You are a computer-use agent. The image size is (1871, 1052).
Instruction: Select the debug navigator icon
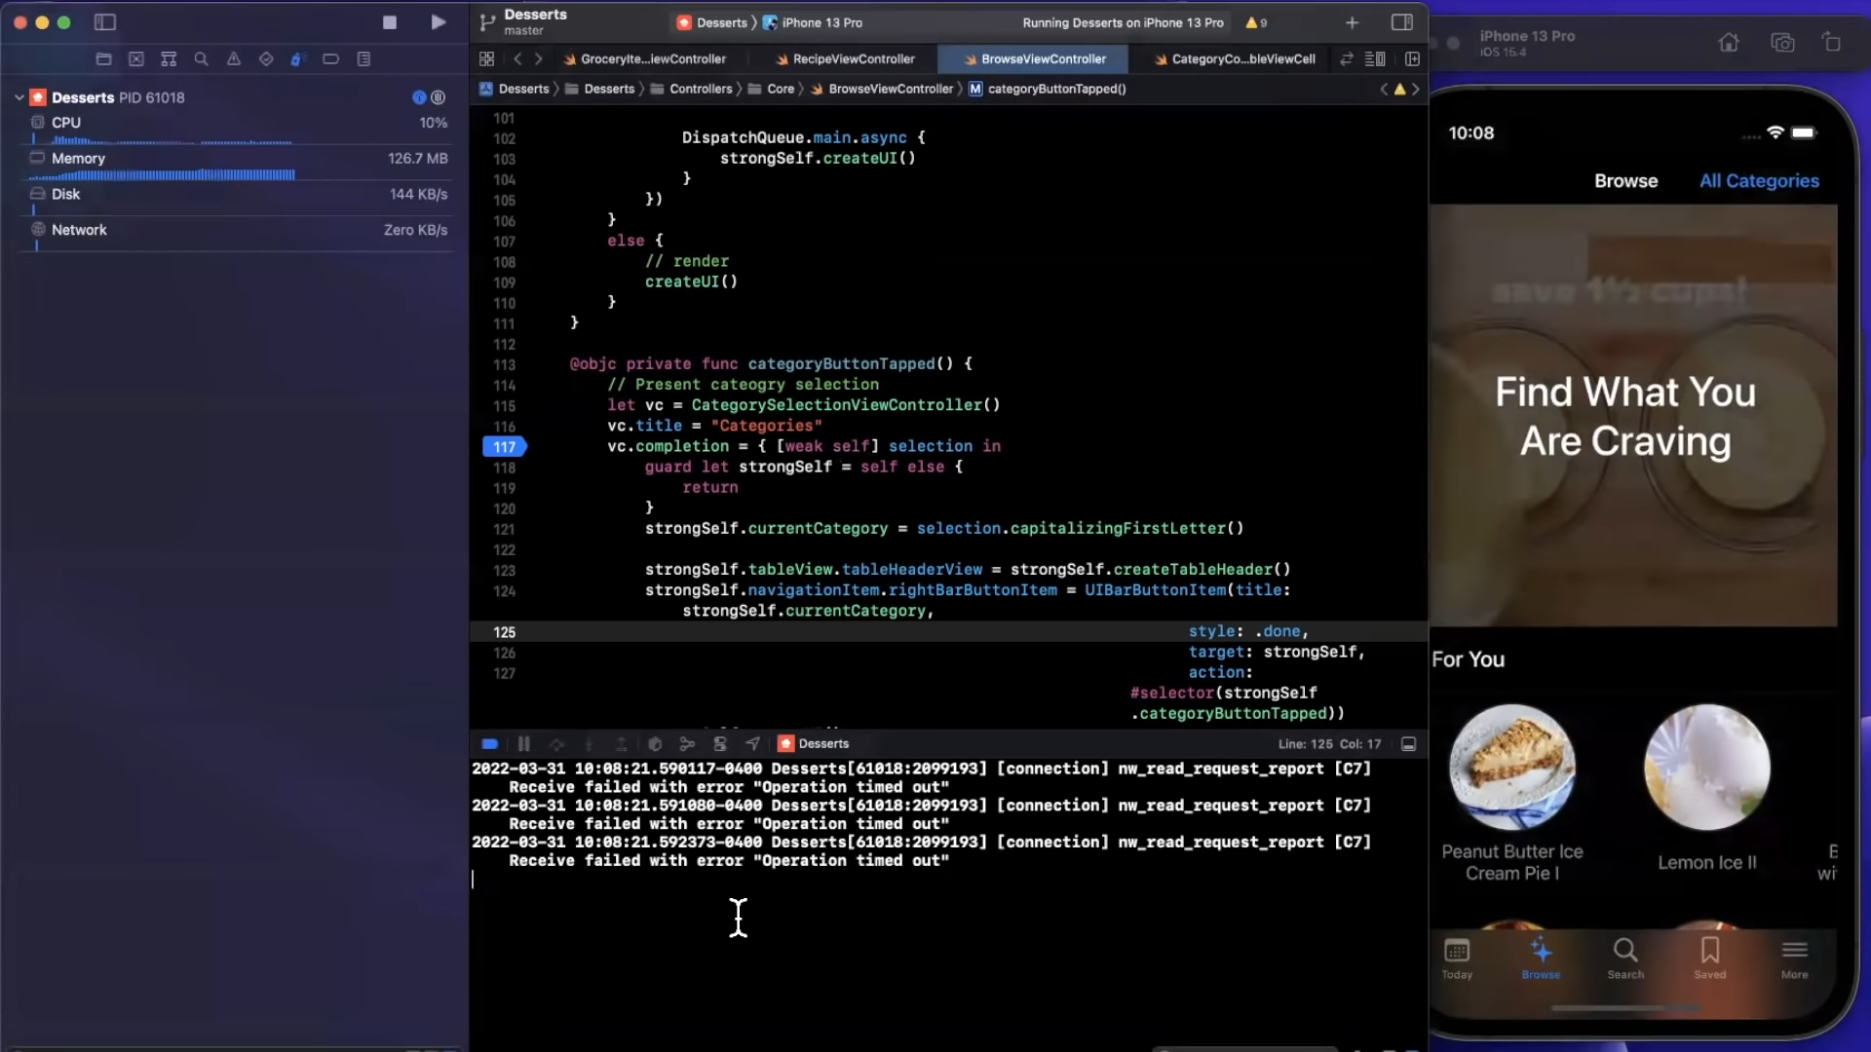(297, 59)
